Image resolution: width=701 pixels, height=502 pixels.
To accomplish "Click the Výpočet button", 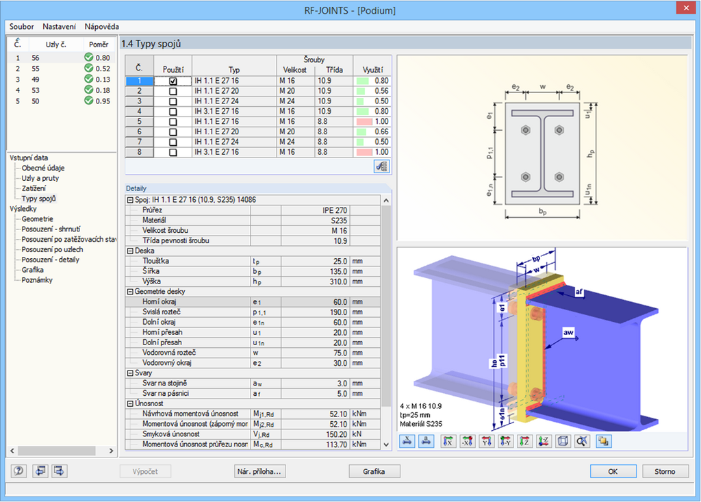I will click(x=145, y=471).
